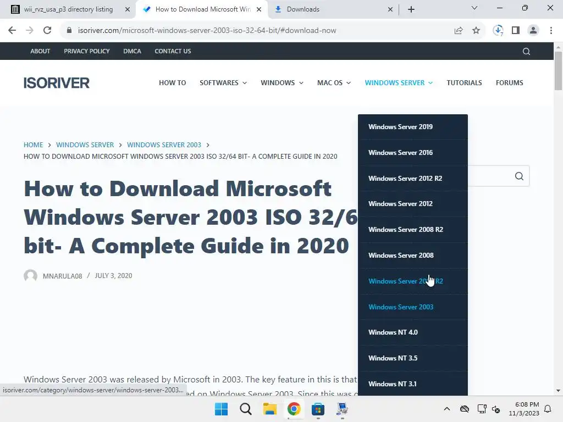The width and height of the screenshot is (563, 422).
Task: Click the padlock site info icon
Action: [69, 31]
